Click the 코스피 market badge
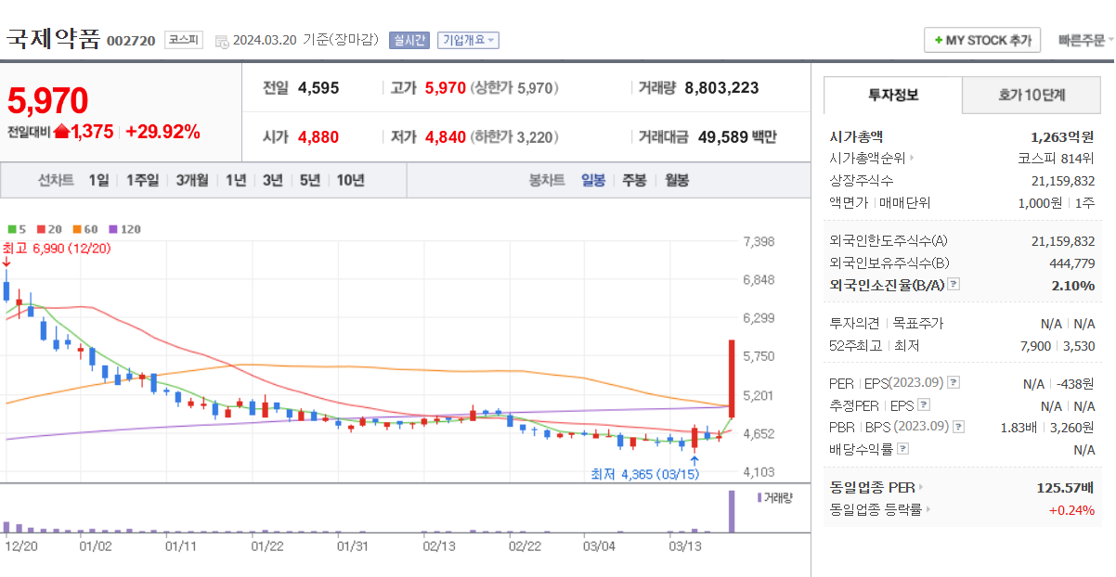Screen dimensions: 1116x577 pyautogui.click(x=183, y=40)
